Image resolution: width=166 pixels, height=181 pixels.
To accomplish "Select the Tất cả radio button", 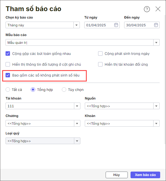I will (x=8, y=90).
